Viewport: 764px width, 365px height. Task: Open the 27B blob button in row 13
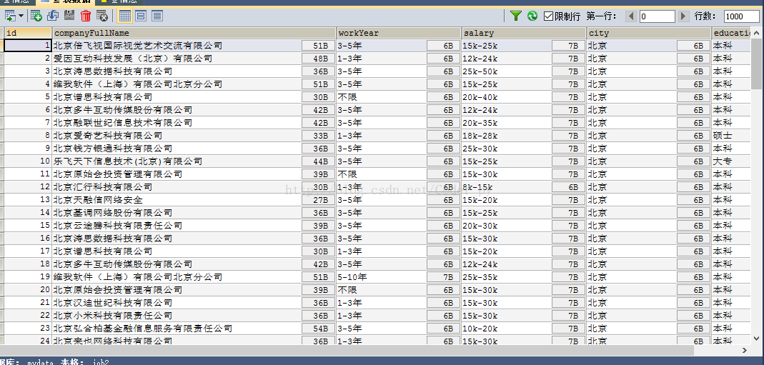318,199
